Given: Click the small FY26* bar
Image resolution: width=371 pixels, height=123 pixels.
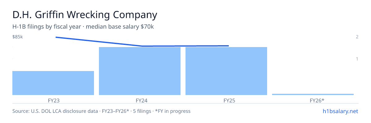Looking at the screenshot, I should click(x=313, y=94).
